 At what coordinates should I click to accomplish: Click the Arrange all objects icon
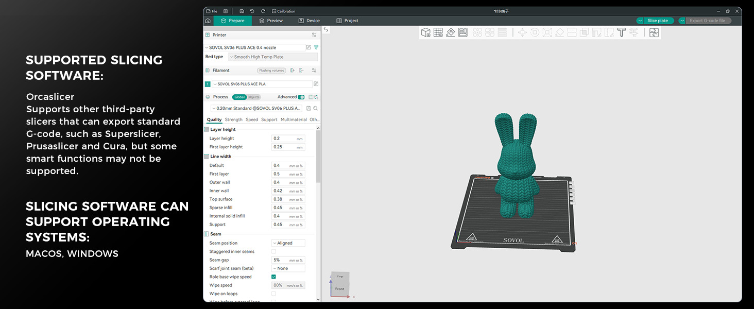click(x=463, y=32)
